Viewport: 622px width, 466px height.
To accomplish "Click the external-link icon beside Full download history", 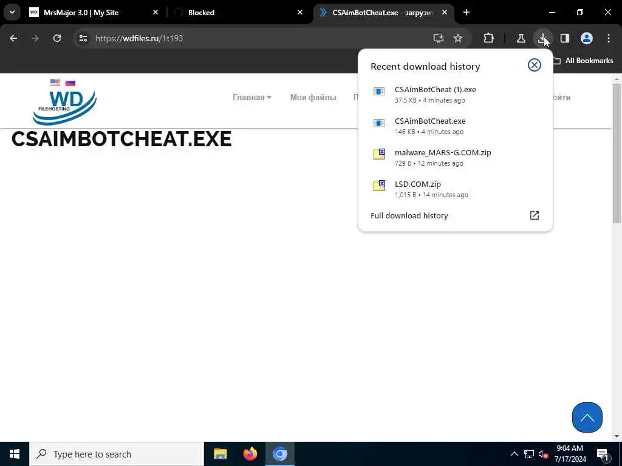I will pyautogui.click(x=535, y=215).
